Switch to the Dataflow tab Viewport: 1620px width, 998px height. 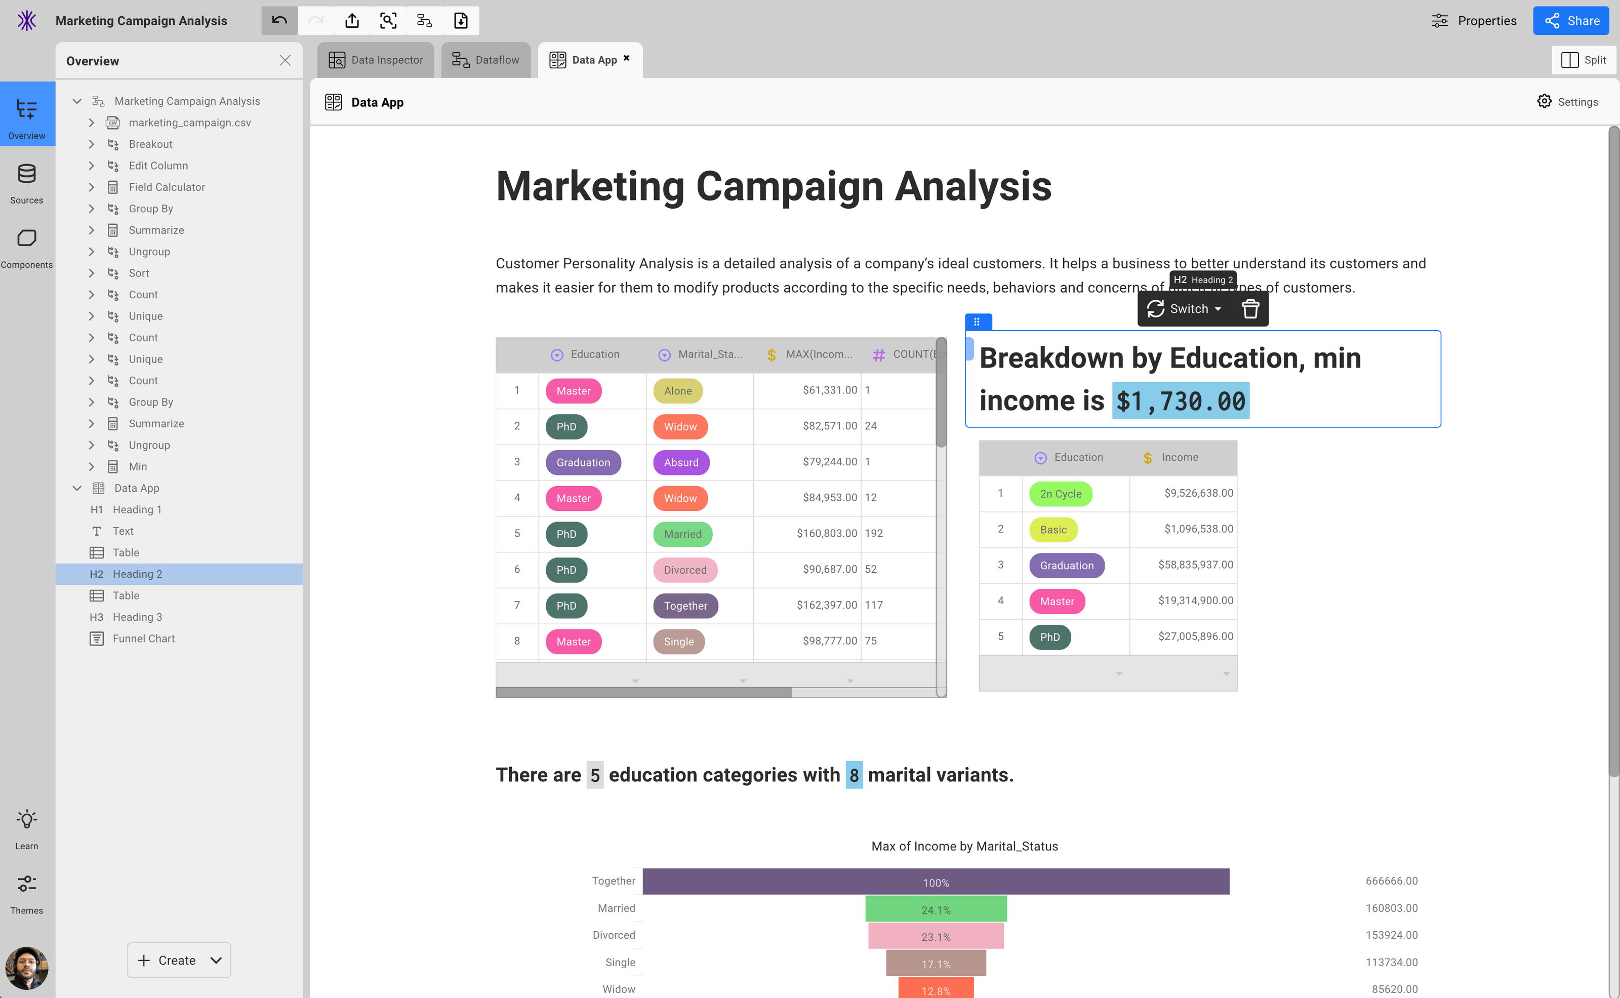(485, 59)
